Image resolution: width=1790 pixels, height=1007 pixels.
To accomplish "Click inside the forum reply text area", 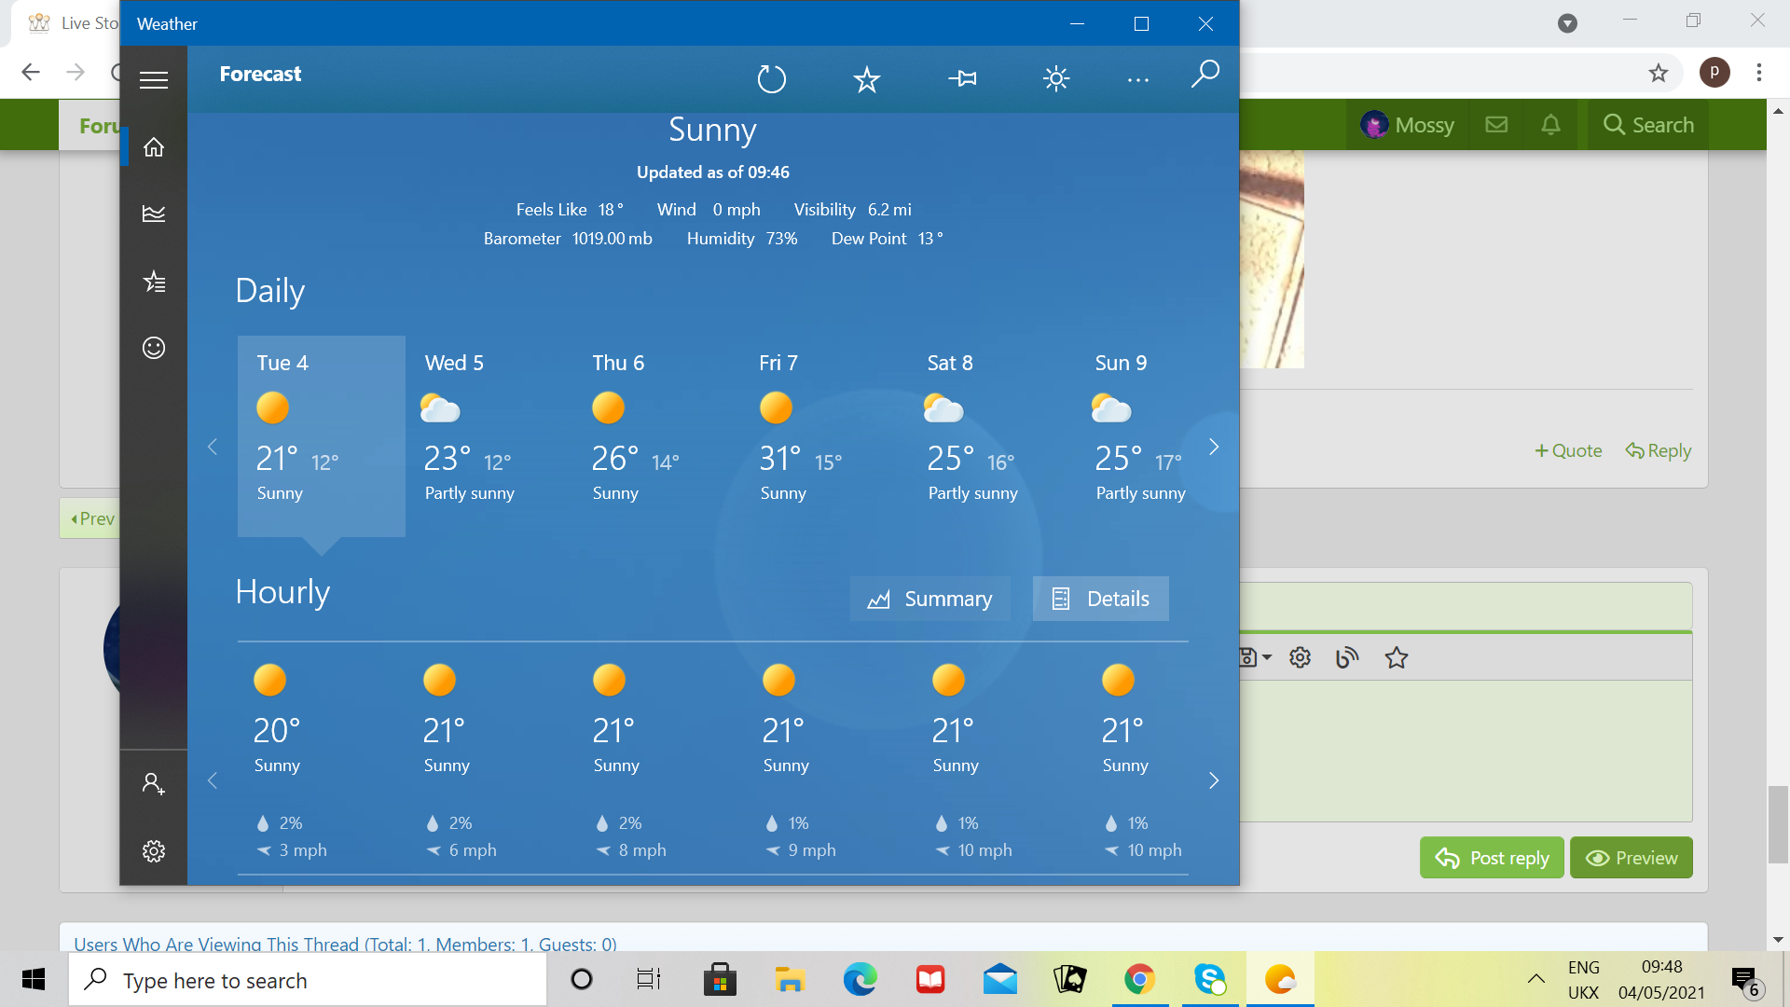I will pyautogui.click(x=1466, y=752).
